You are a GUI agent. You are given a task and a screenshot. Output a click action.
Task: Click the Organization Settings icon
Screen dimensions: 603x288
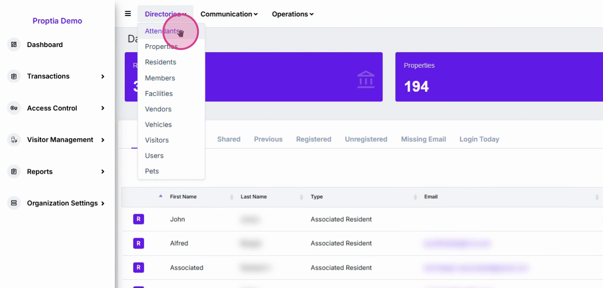pyautogui.click(x=14, y=203)
